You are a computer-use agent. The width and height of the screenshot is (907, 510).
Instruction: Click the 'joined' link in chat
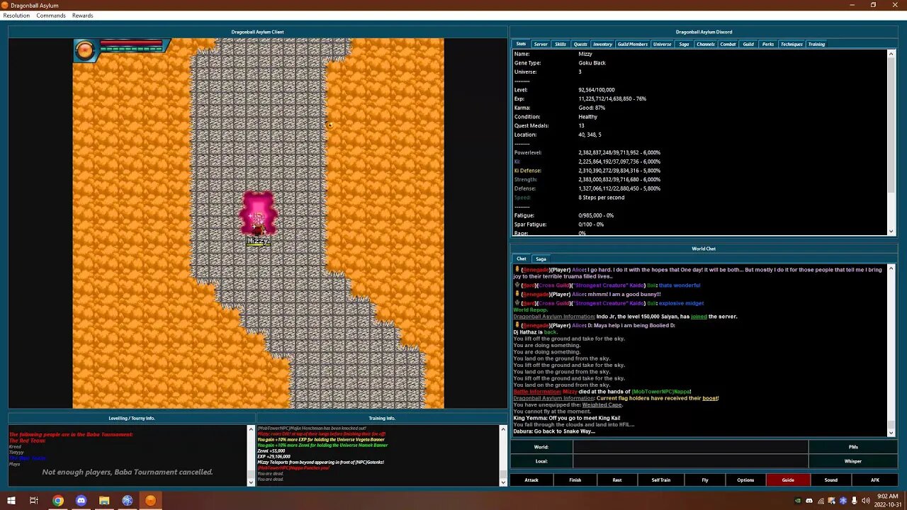click(x=699, y=317)
